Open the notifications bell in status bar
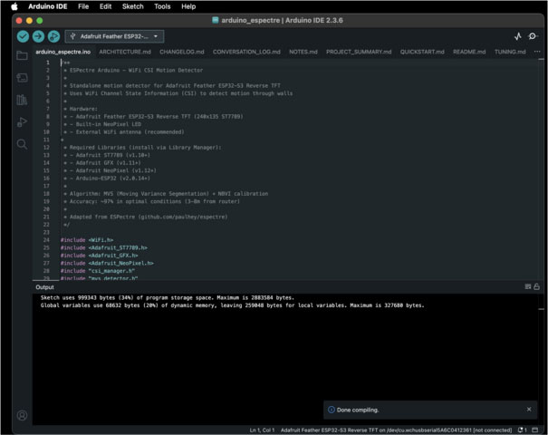 [522, 430]
